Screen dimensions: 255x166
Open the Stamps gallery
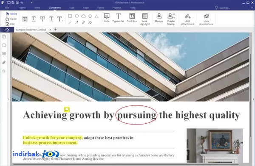[159, 18]
